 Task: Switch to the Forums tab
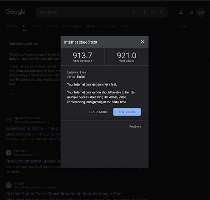pyautogui.click(x=111, y=26)
